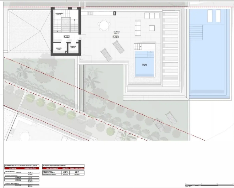
Task: Click the large blue swimming pool on the right
Action: 210,53
